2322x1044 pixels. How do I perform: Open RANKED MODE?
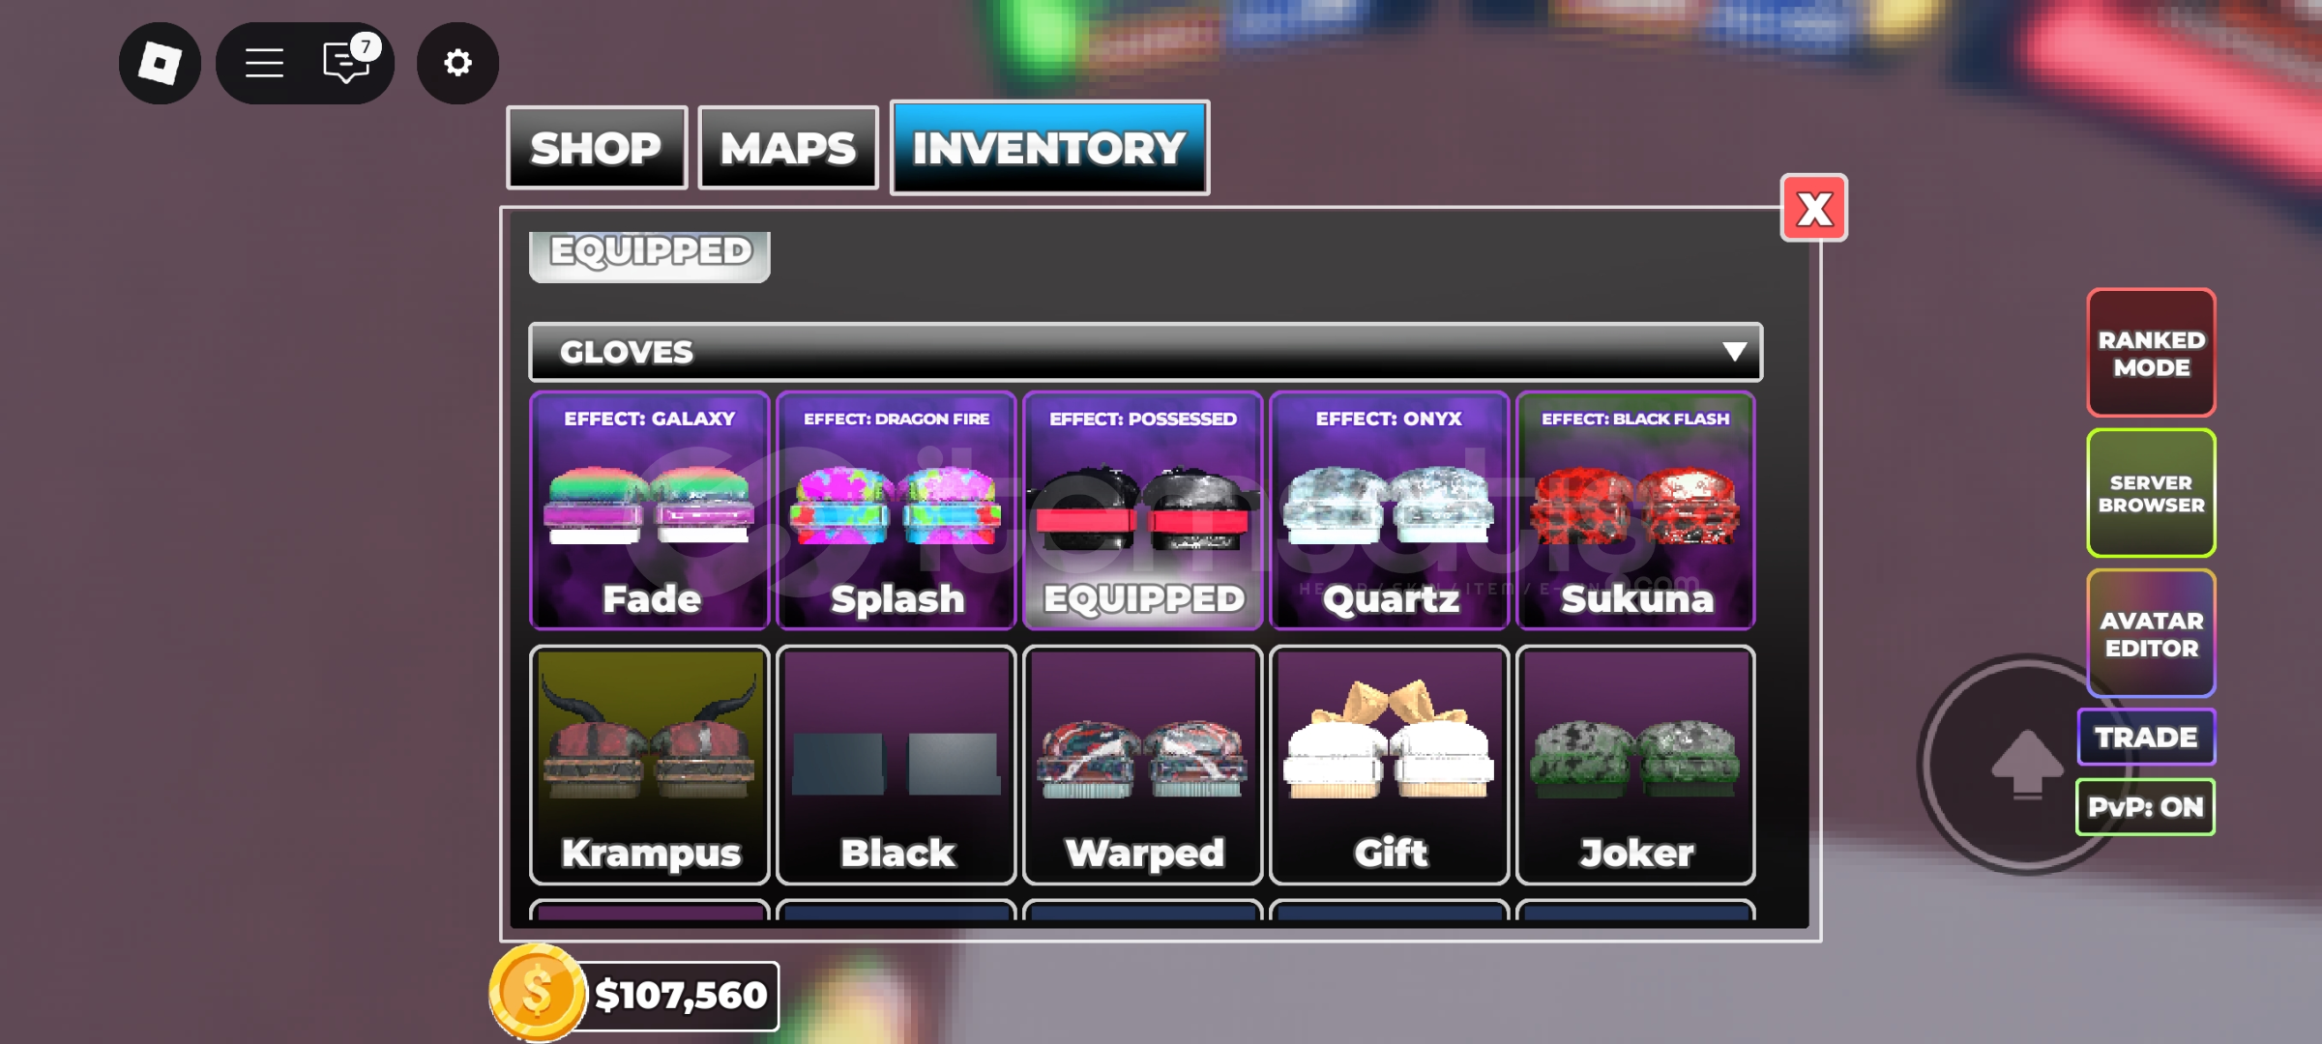pos(2151,353)
